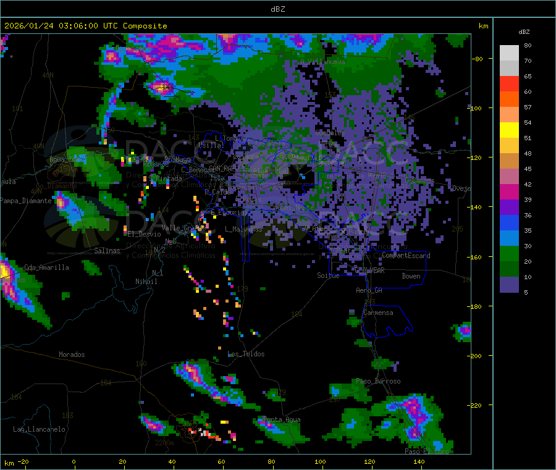Viewport: 556px width, 470px height.
Task: Click the ComPantEscard map label
Action: 406,256
